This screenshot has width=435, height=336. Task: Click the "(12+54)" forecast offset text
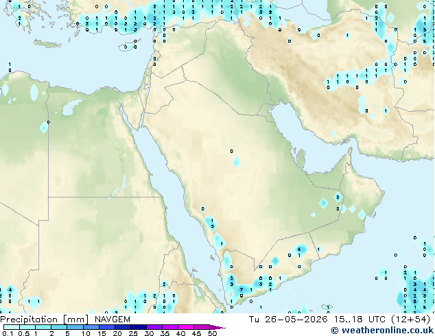(x=410, y=320)
